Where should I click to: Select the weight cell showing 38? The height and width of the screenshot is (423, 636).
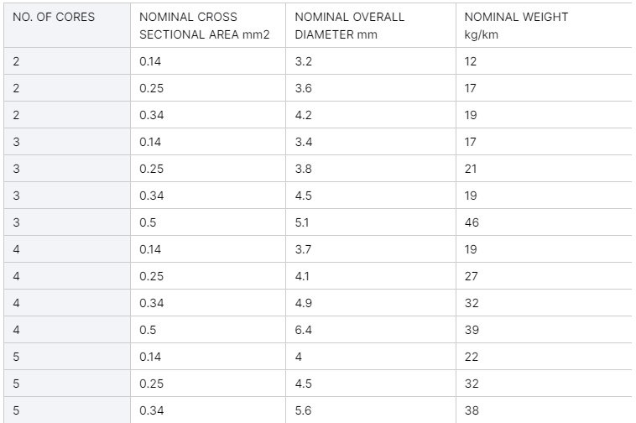(544, 410)
